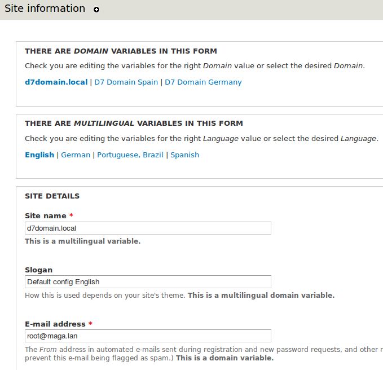The image size is (383, 370).
Task: Click the Site name field label
Action: [x=46, y=216]
